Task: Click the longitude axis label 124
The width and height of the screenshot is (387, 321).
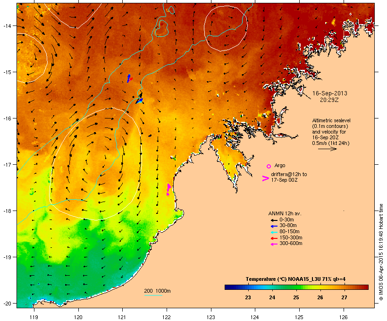Action: click(x=255, y=317)
